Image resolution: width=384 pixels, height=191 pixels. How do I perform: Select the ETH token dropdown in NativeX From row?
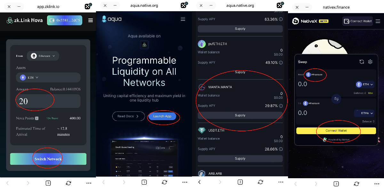[x=365, y=84]
